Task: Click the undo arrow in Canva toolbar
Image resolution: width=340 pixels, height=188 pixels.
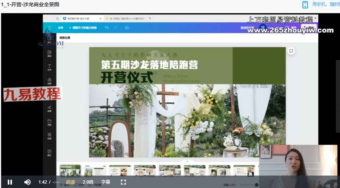Action: pos(106,28)
